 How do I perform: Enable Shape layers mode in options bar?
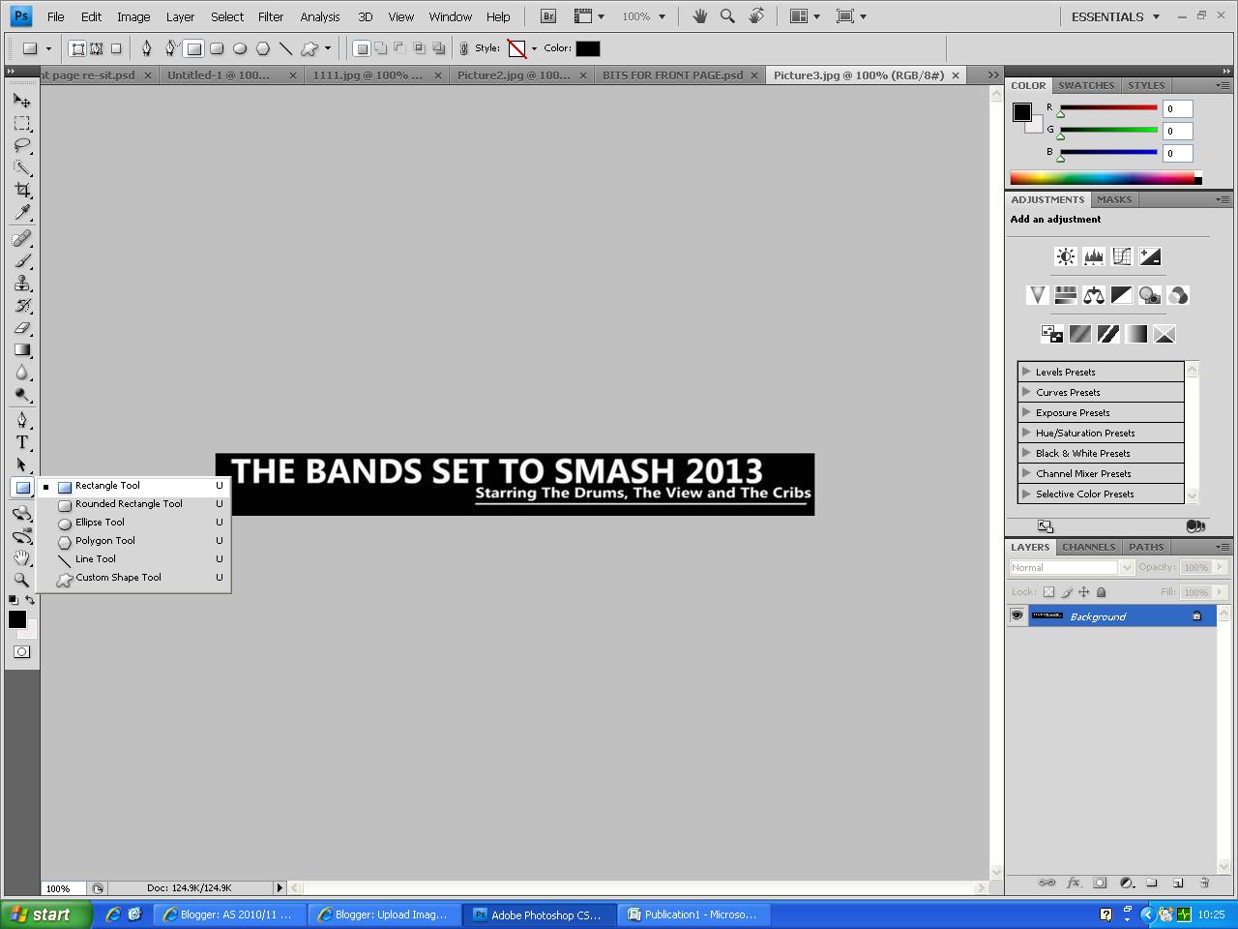[x=78, y=48]
